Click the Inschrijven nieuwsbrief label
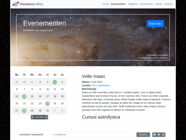This screenshot has width=186, height=140. click(31, 135)
